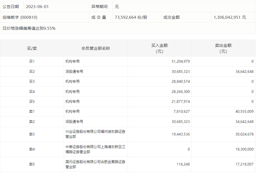Viewport: 256px width, 173px height.
Task: Select the 买5 row label
Action: tap(32, 102)
